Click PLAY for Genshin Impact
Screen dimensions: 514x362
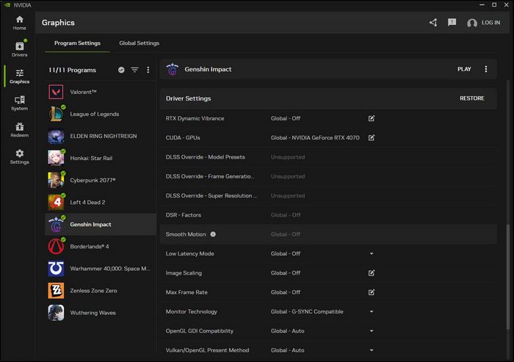click(x=464, y=69)
